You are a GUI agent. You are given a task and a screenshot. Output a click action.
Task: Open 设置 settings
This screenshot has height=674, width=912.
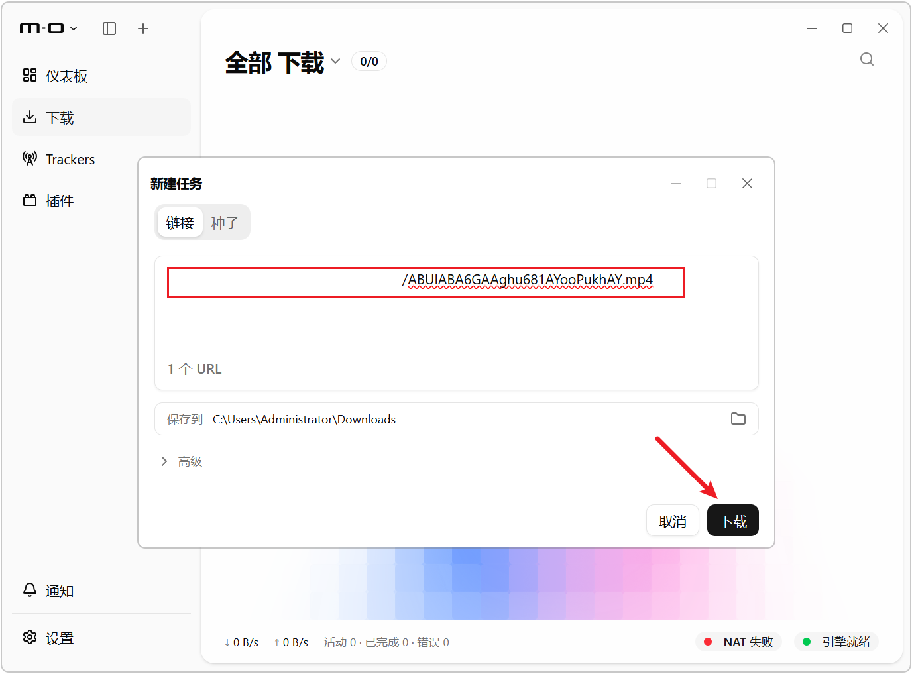[101, 638]
